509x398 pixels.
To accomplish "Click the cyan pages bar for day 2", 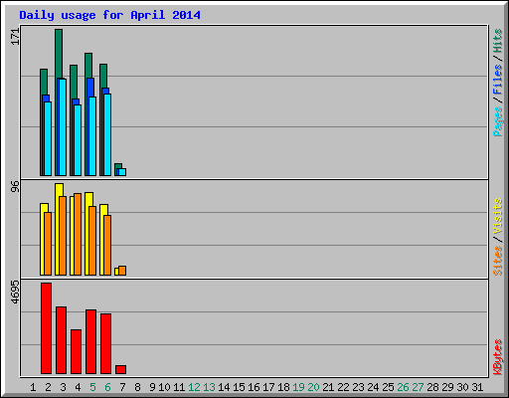I will pos(48,138).
